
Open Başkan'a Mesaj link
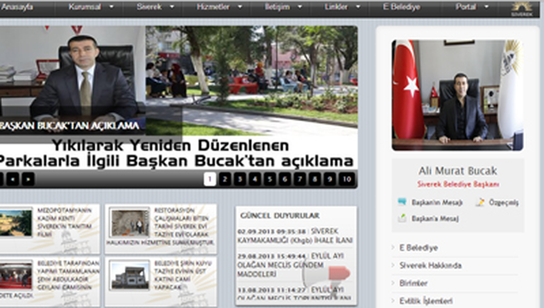click(435, 218)
